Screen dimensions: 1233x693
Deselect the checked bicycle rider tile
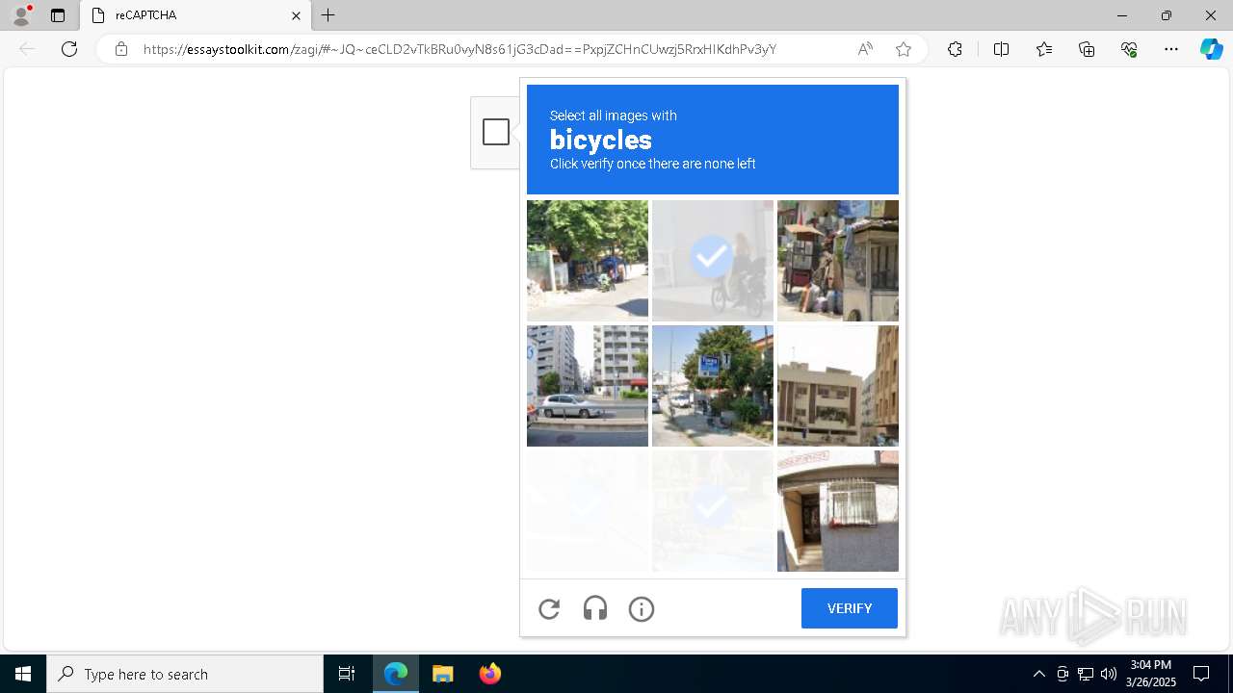point(713,261)
